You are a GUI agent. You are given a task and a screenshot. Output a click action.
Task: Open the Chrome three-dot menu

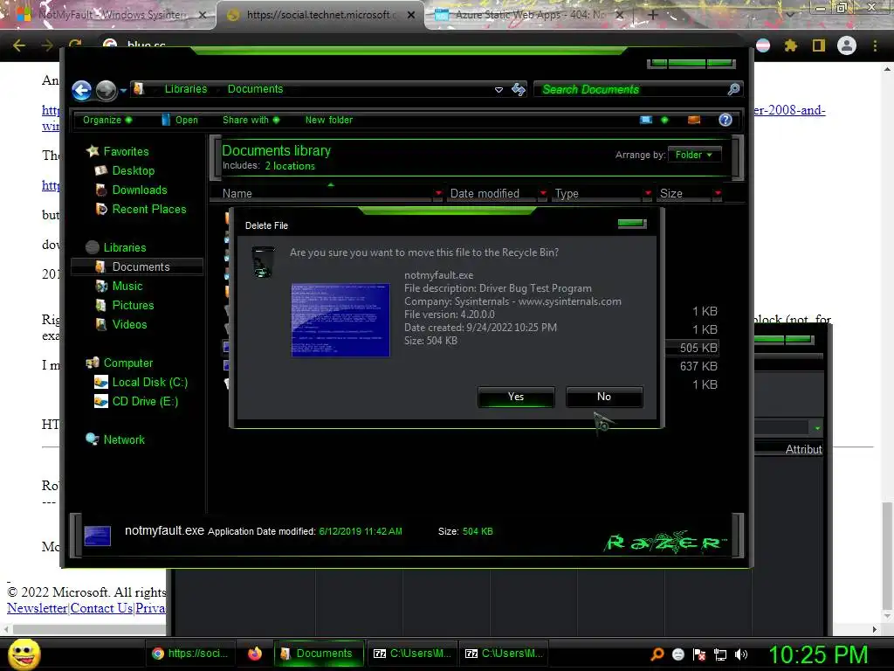coord(875,45)
